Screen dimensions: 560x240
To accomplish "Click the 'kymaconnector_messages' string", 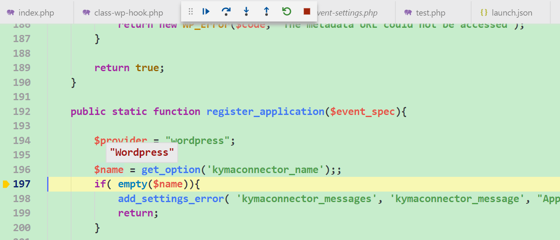I will click(306, 199).
